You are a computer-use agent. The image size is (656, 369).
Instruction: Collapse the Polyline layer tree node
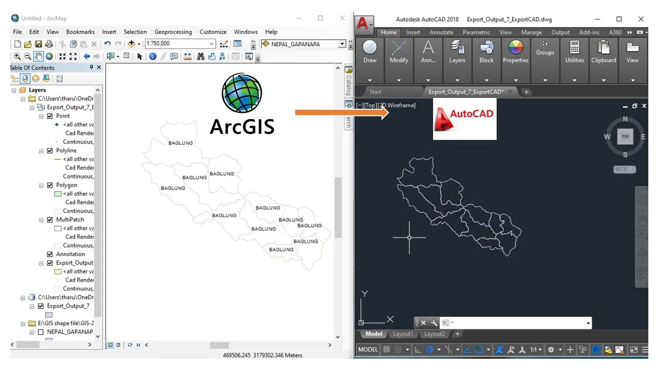42,151
